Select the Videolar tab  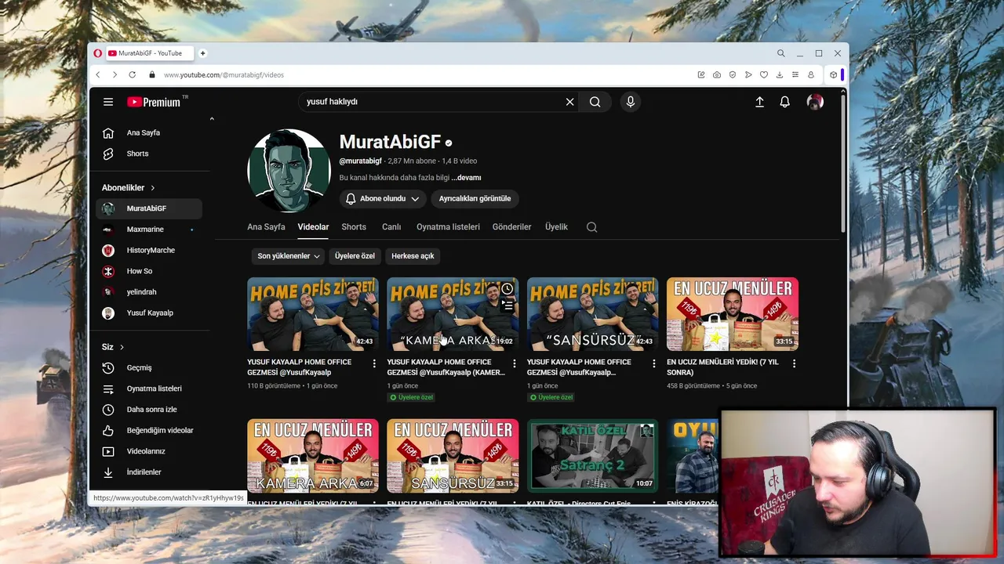tap(313, 227)
